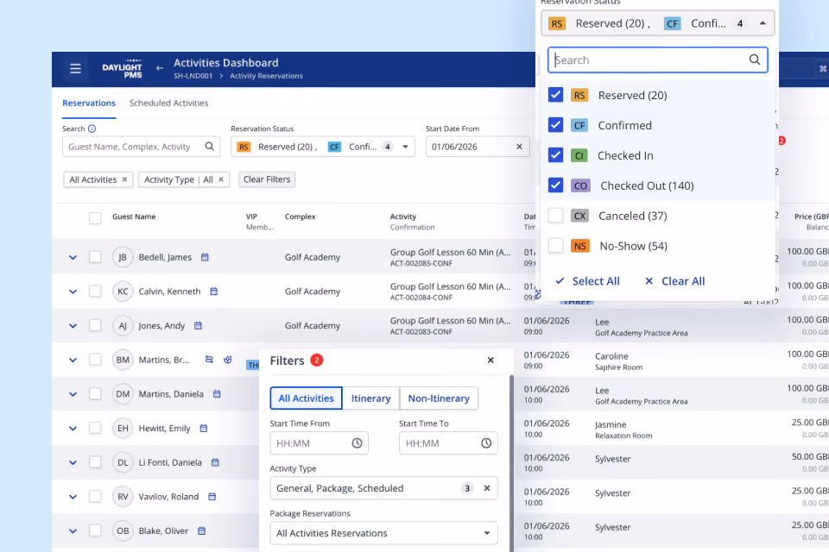Click the Clear Filters button
829x552 pixels.
267,179
